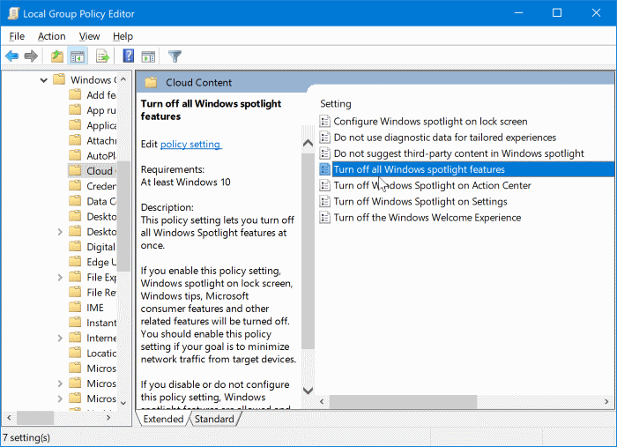Click folder icon of the Windows parent node
The width and height of the screenshot is (617, 447).
click(59, 79)
